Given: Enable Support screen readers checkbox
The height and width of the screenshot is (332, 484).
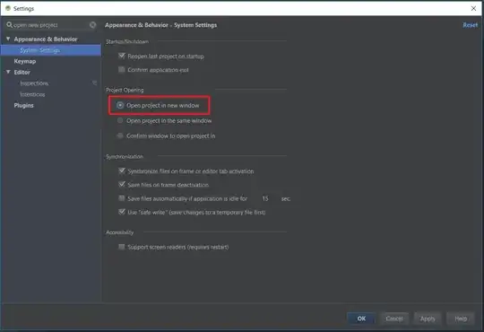Looking at the screenshot, I should 122,247.
